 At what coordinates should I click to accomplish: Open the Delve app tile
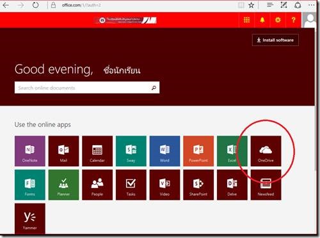pyautogui.click(x=232, y=185)
